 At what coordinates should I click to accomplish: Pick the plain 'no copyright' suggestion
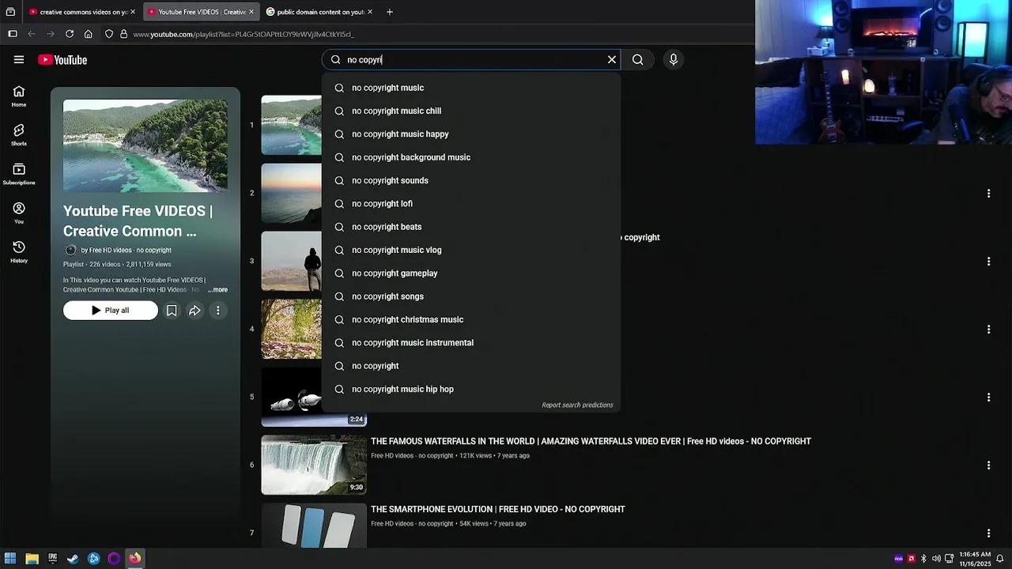tap(471, 366)
